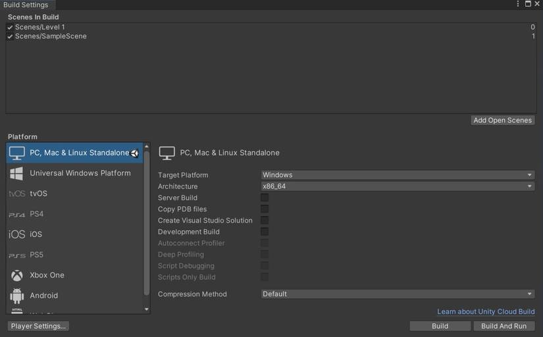The image size is (543, 337).
Task: Uncheck the Scenes/SampleScene scene checkbox
Action: pyautogui.click(x=10, y=36)
